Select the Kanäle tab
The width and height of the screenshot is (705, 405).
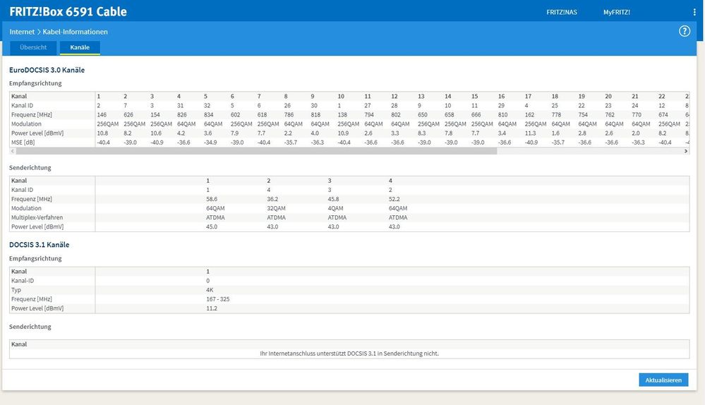(80, 47)
